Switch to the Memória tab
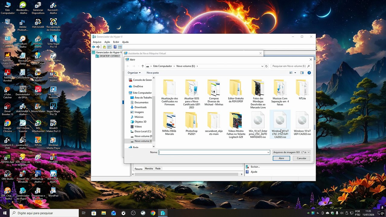This screenshot has width=386, height=217. tap(149, 169)
